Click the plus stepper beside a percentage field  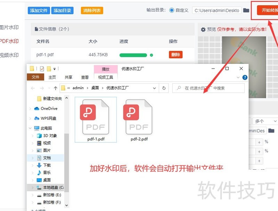(259, 142)
